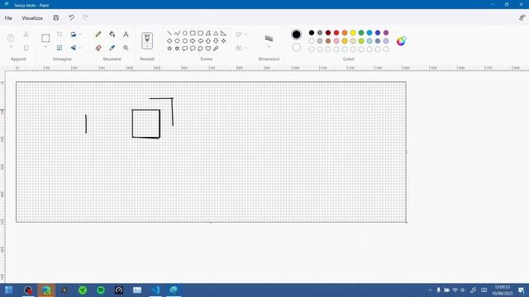The width and height of the screenshot is (529, 297).
Task: Choose the rectangular selection tool
Action: pyautogui.click(x=45, y=38)
